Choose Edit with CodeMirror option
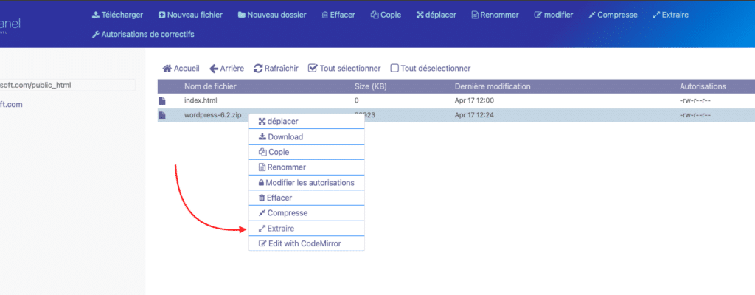Screen dimensions: 755x295 (x=306, y=243)
